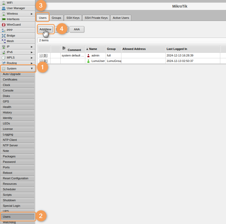Expand the IPv6 submenu arrow
Screen dimensions: 226x224
32,52
